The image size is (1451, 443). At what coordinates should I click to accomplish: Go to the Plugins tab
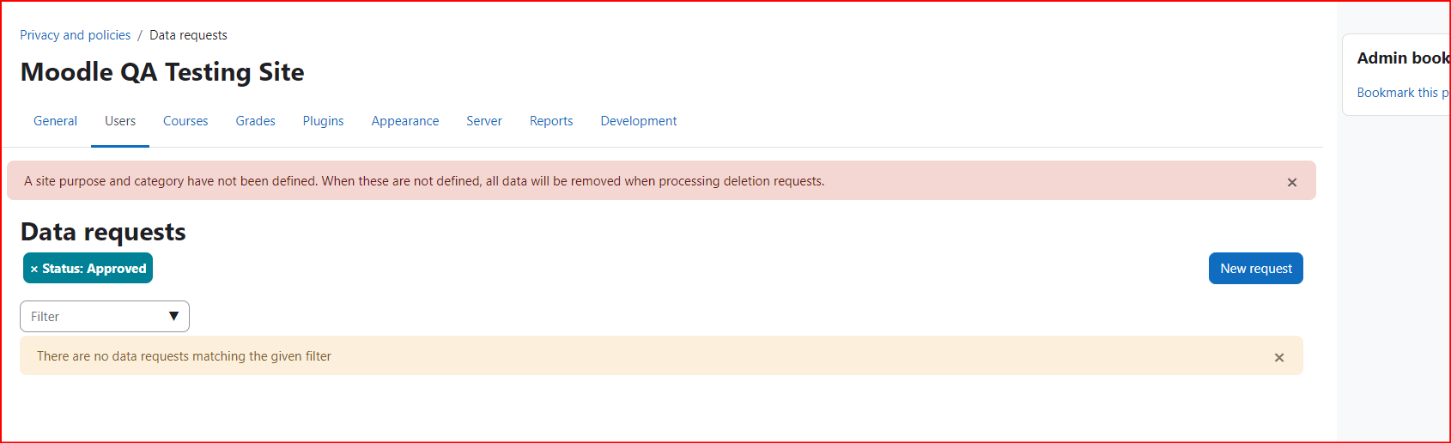[x=323, y=121]
